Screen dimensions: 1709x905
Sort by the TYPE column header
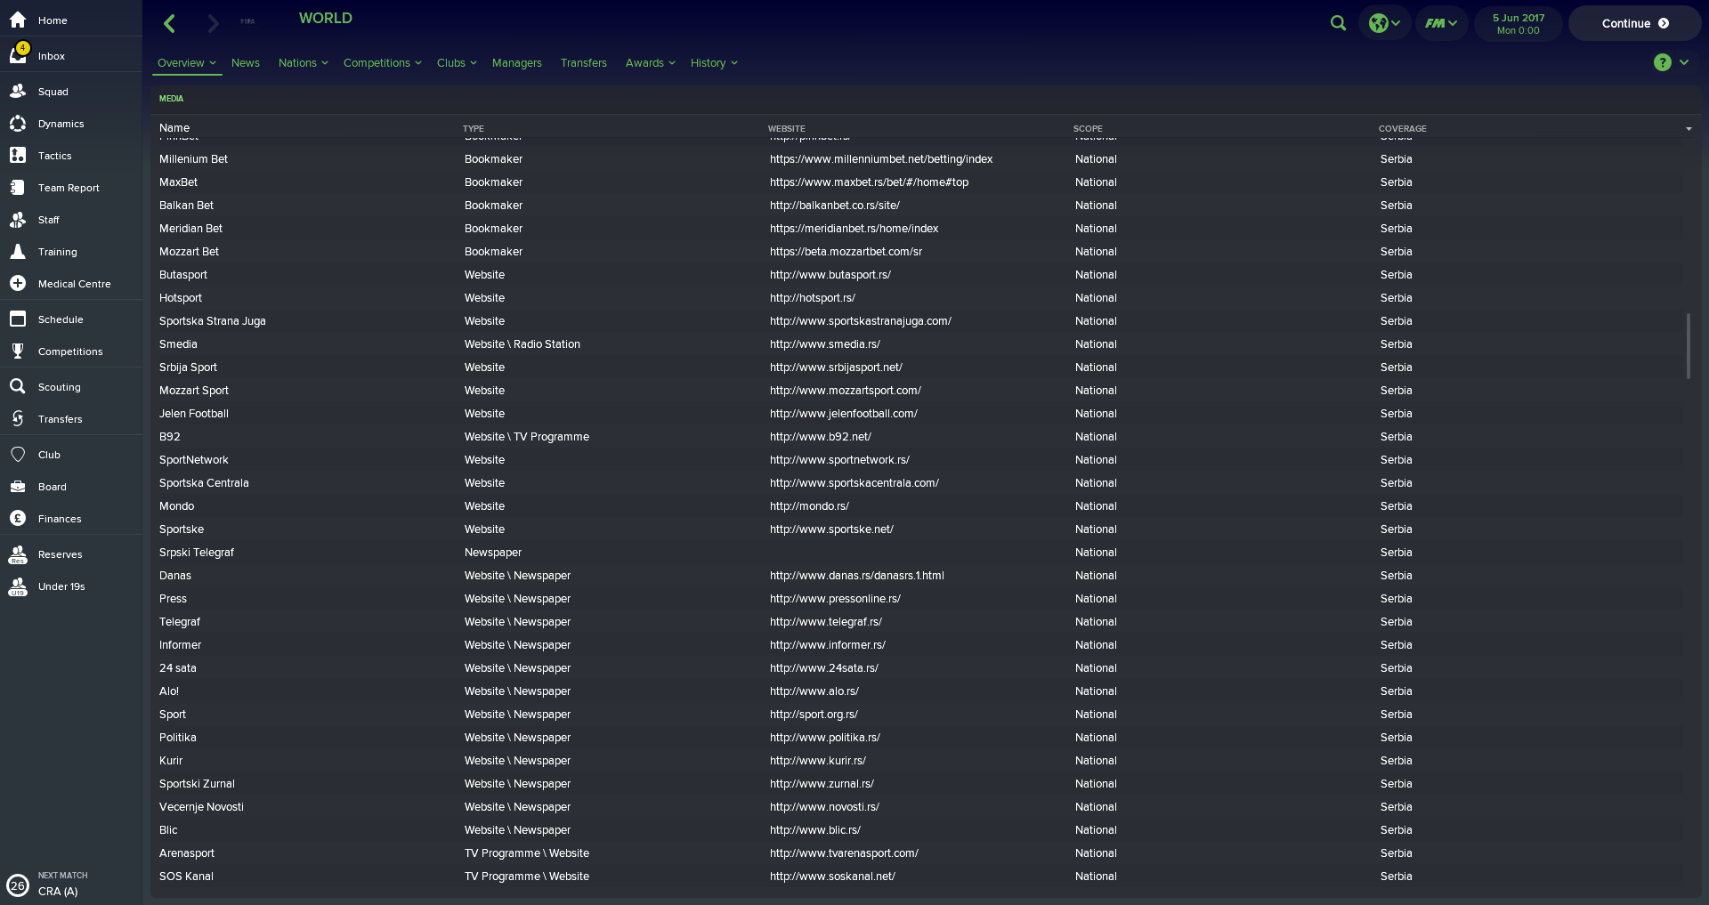[x=474, y=129]
